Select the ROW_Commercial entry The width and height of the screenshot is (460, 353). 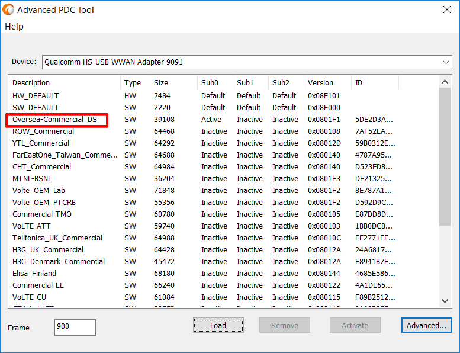[43, 131]
